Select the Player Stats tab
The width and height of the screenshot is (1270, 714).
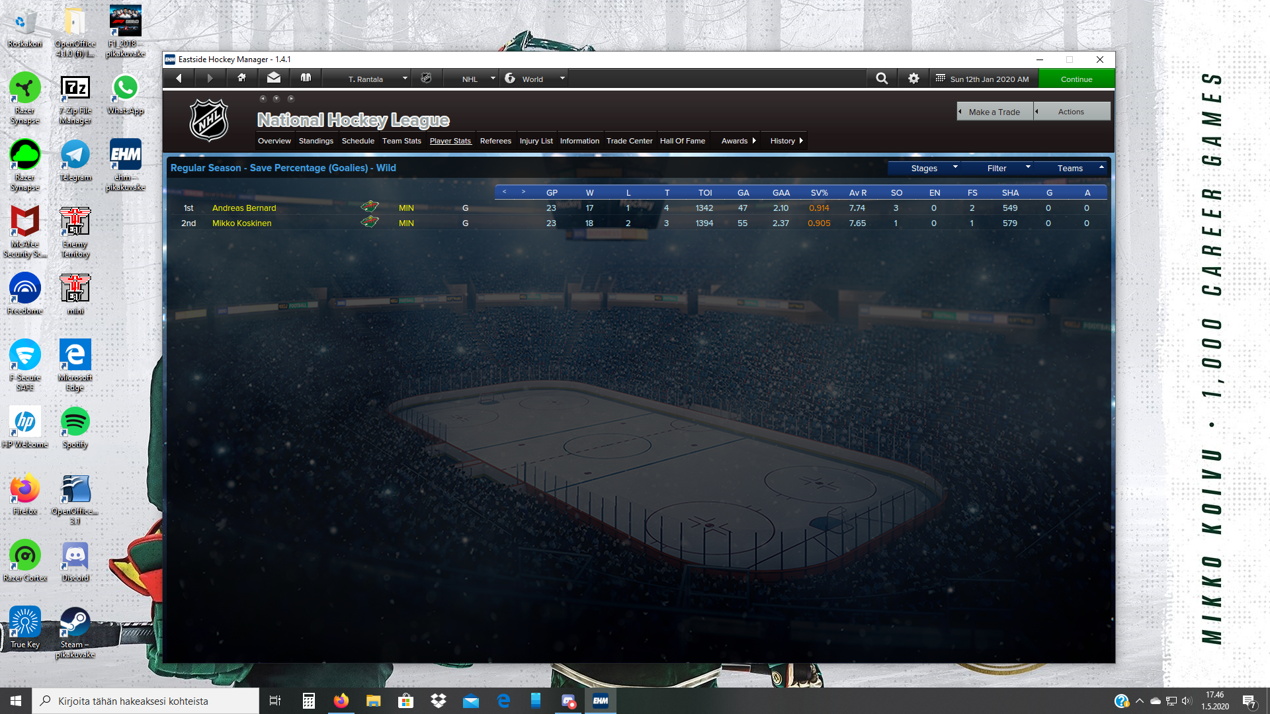(x=450, y=141)
